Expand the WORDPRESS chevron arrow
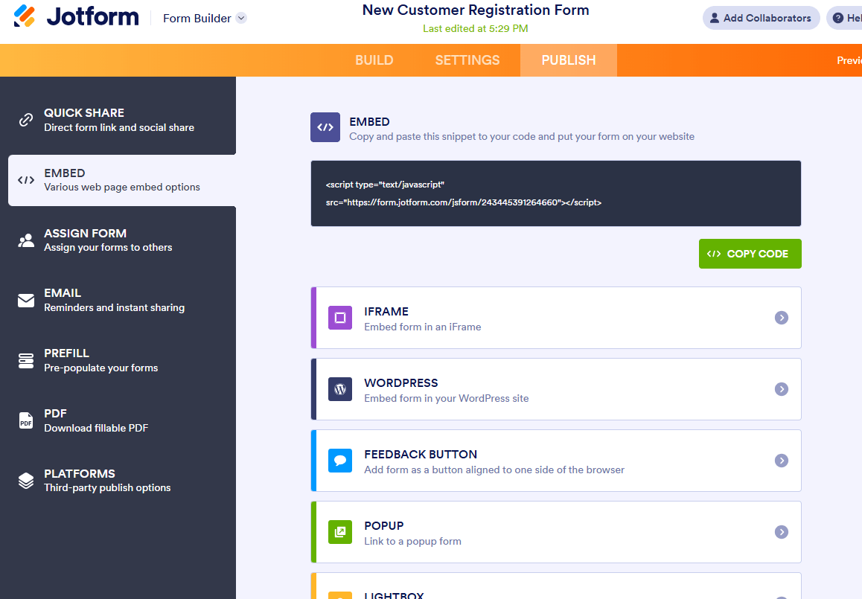The height and width of the screenshot is (599, 862). 781,389
